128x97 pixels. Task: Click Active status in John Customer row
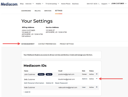(91, 74)
